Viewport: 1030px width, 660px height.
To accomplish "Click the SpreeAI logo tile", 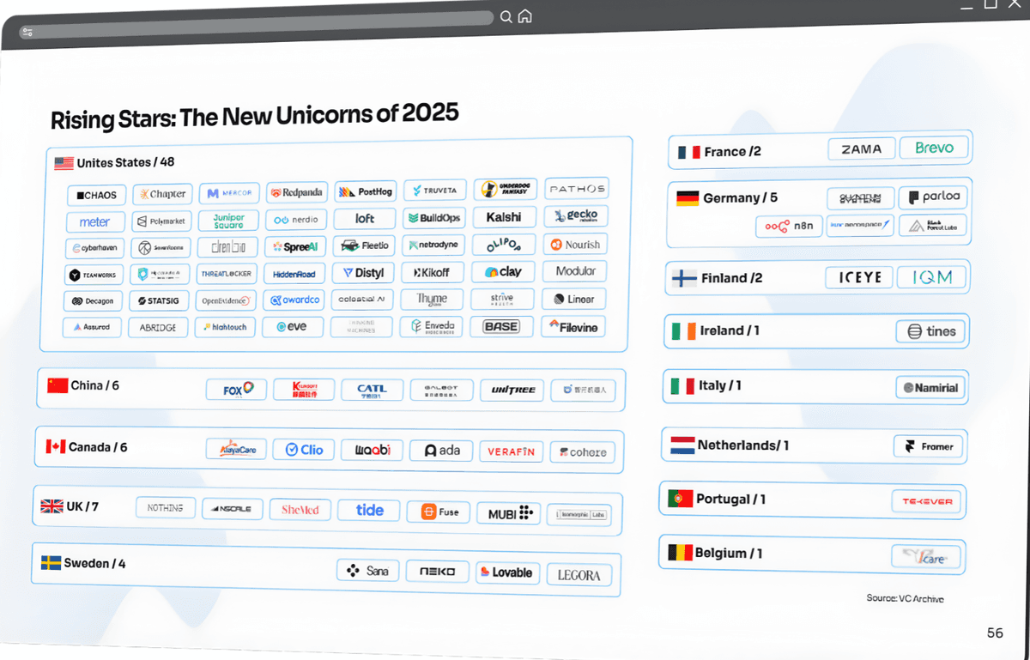I will (x=295, y=246).
